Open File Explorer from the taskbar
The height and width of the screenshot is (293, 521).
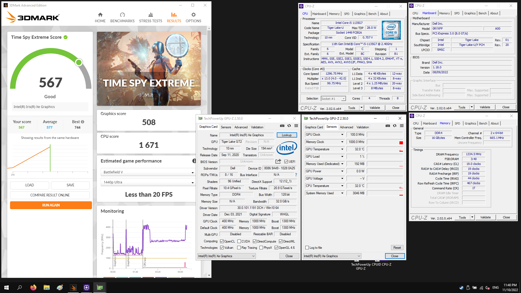(47, 288)
